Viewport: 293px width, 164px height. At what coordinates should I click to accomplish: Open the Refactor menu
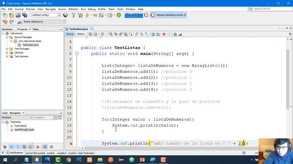click(x=73, y=9)
